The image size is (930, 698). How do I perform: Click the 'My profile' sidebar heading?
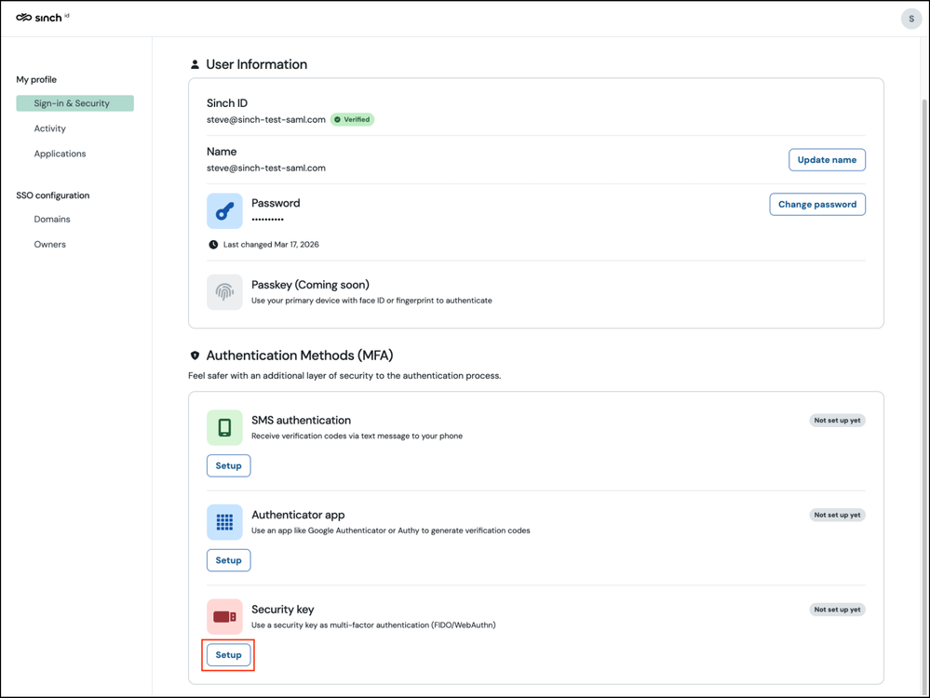coord(36,79)
